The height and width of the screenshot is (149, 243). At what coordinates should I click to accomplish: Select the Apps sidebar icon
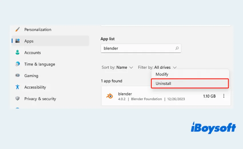[x=17, y=41]
